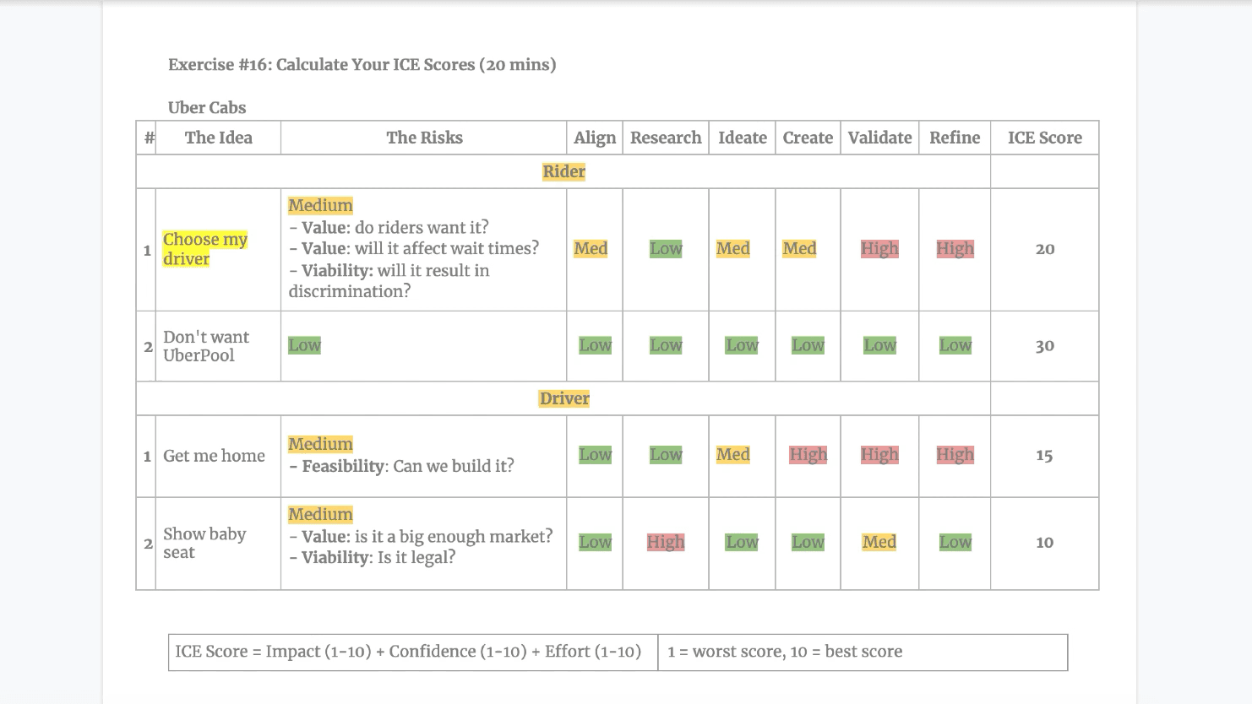Click the ICE score value 20
This screenshot has width=1252, height=704.
coord(1045,249)
